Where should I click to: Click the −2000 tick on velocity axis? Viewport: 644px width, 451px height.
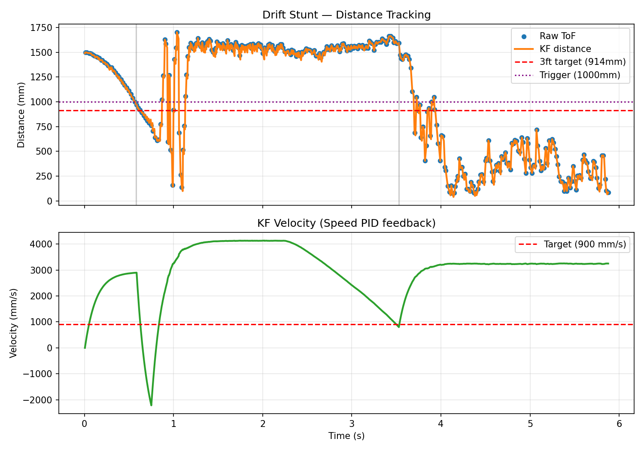tap(39, 400)
